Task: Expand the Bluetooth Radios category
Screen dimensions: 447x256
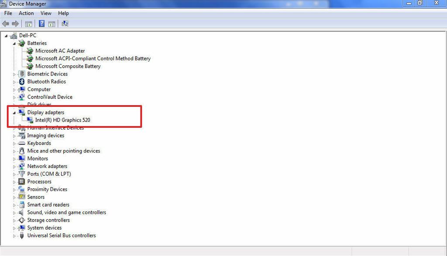Action: [x=14, y=82]
